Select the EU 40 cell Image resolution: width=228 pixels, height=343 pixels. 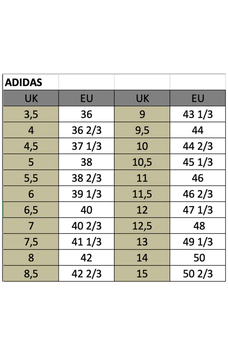[x=86, y=210]
